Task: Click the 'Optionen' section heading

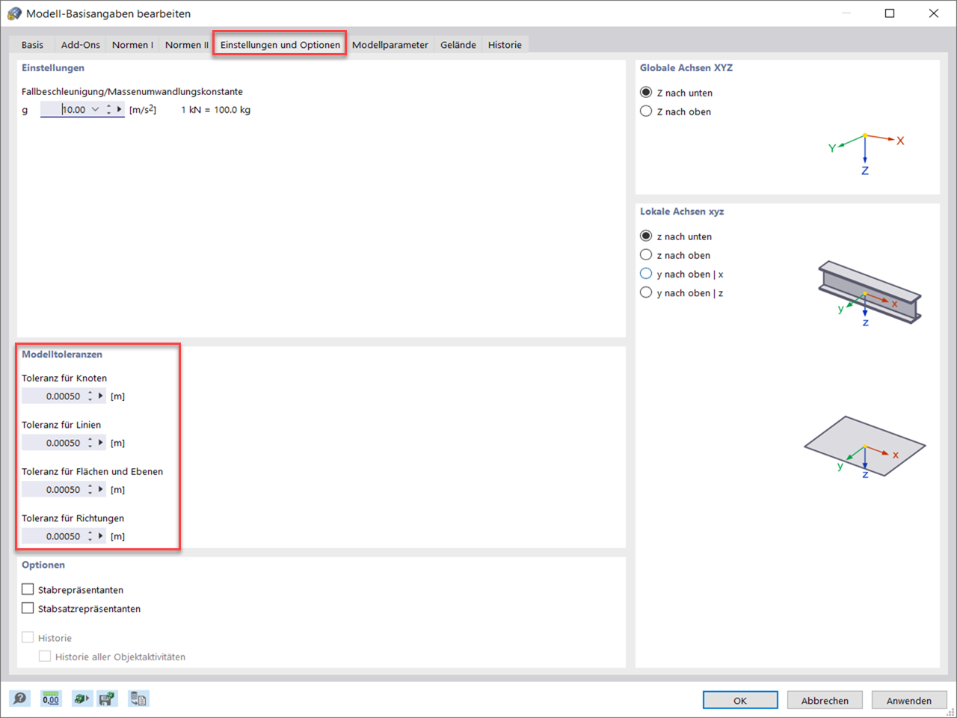Action: [x=43, y=565]
